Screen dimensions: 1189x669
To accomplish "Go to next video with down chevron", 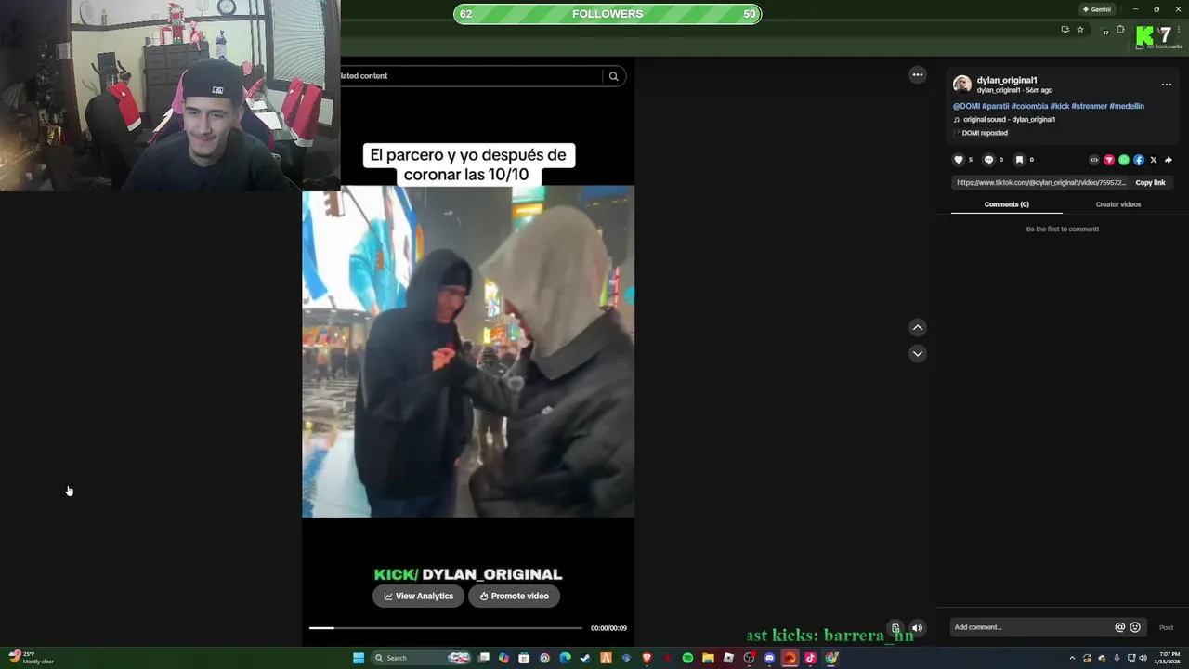I will [918, 353].
